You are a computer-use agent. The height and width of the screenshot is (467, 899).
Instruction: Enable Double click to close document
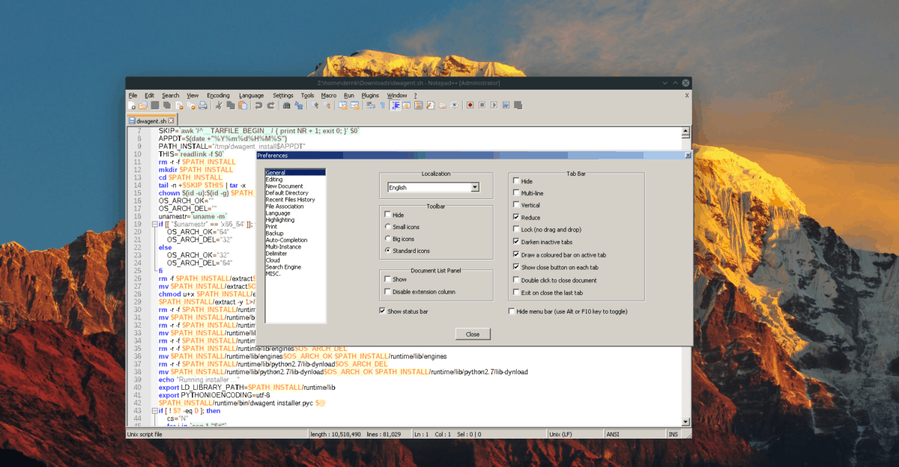point(515,279)
